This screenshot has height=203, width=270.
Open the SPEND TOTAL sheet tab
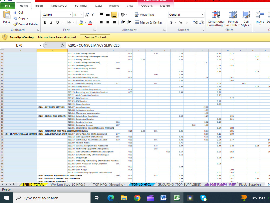tap(33, 185)
